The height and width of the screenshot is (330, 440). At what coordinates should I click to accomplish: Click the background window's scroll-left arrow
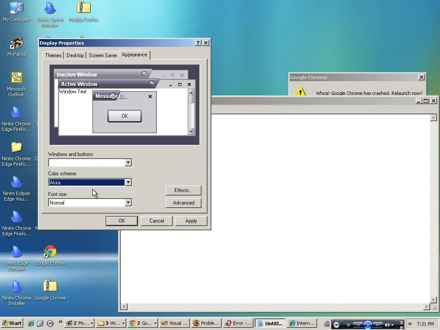click(124, 307)
